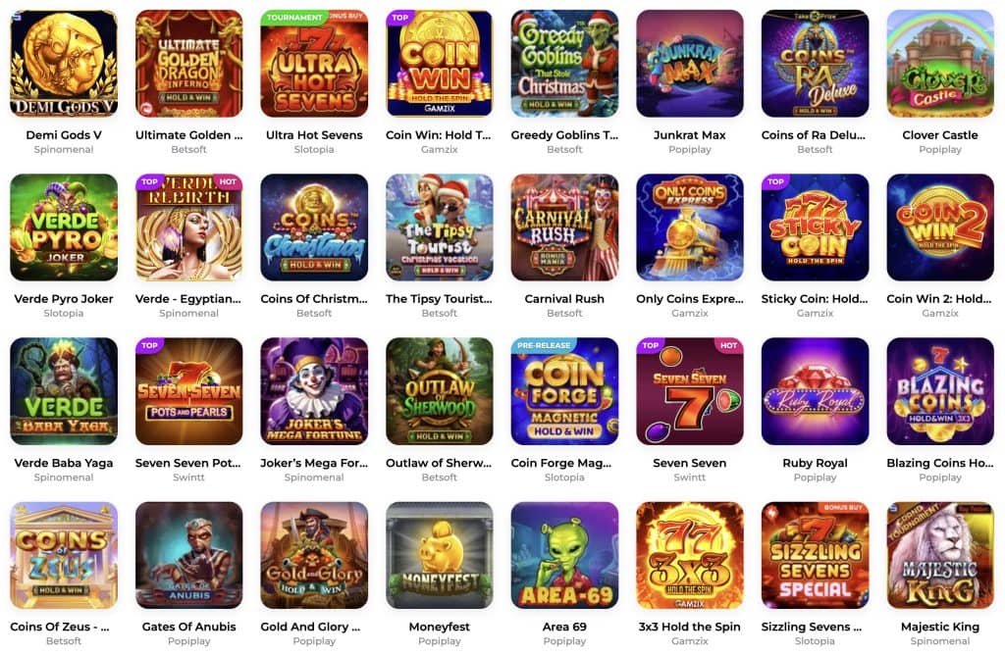Image resolution: width=1005 pixels, height=655 pixels.
Task: Open the Blazing Coins Hold&Win thumbnail
Action: tap(940, 391)
